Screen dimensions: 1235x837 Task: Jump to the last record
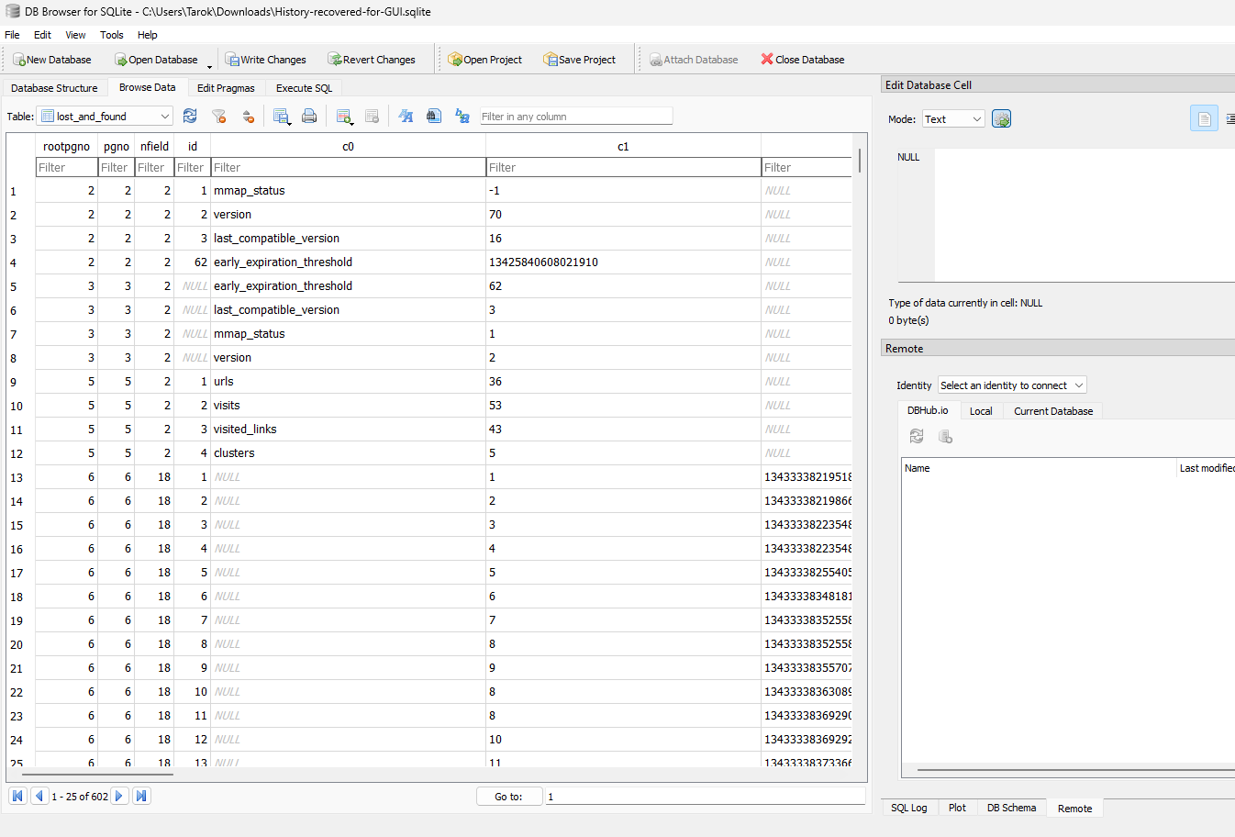pos(141,797)
